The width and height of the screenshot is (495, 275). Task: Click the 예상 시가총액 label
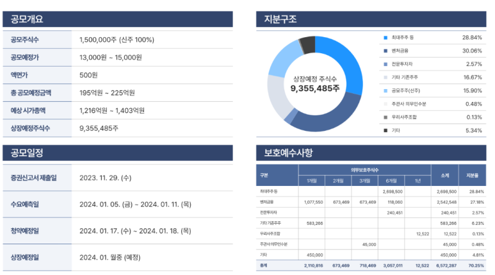[x=28, y=111]
